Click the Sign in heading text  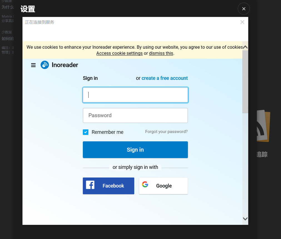[x=90, y=78]
